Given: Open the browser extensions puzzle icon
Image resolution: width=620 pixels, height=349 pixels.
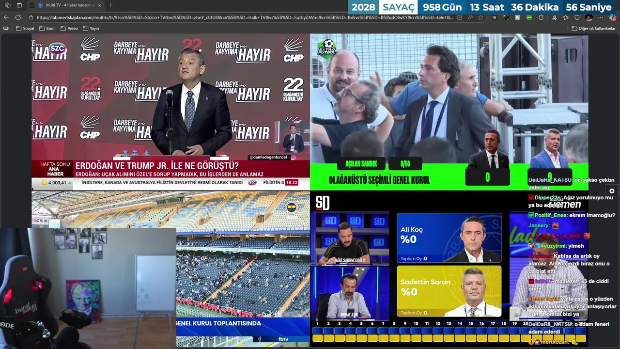Looking at the screenshot, I should pyautogui.click(x=541, y=17).
